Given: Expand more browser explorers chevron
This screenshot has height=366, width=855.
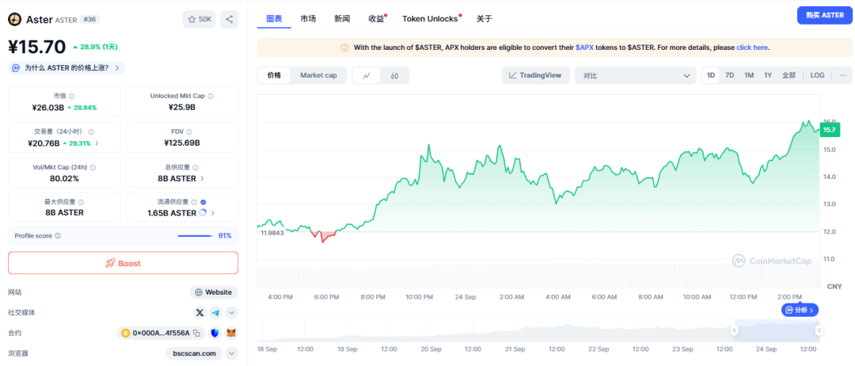Looking at the screenshot, I should coord(232,353).
